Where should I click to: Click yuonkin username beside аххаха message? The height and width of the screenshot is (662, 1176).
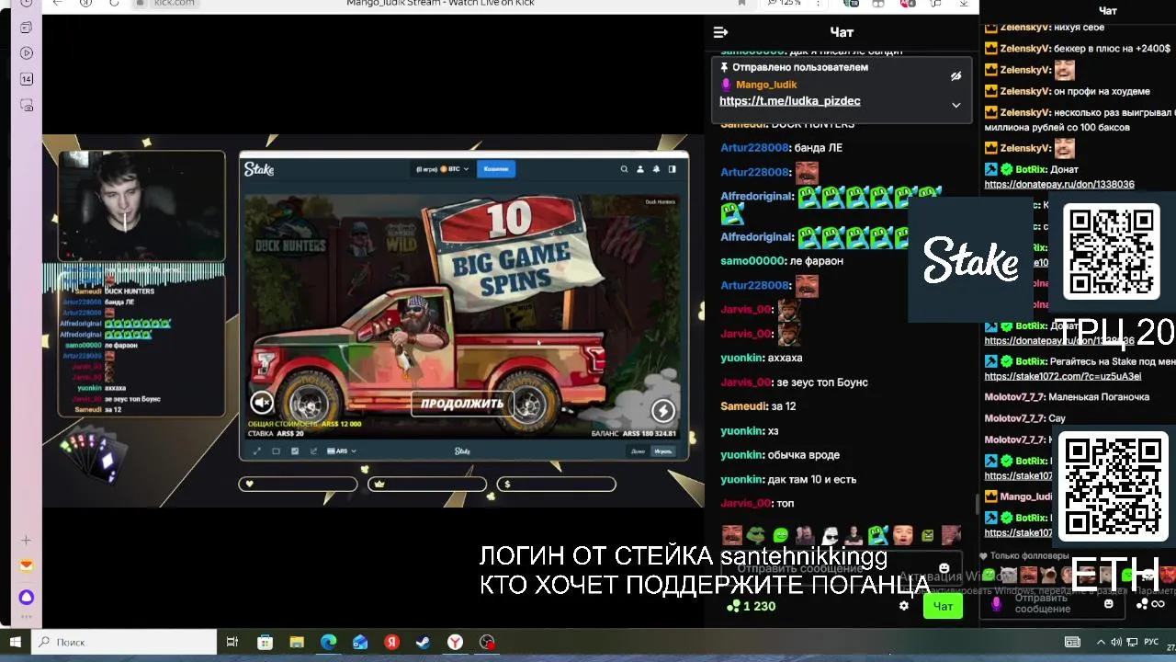tap(742, 358)
